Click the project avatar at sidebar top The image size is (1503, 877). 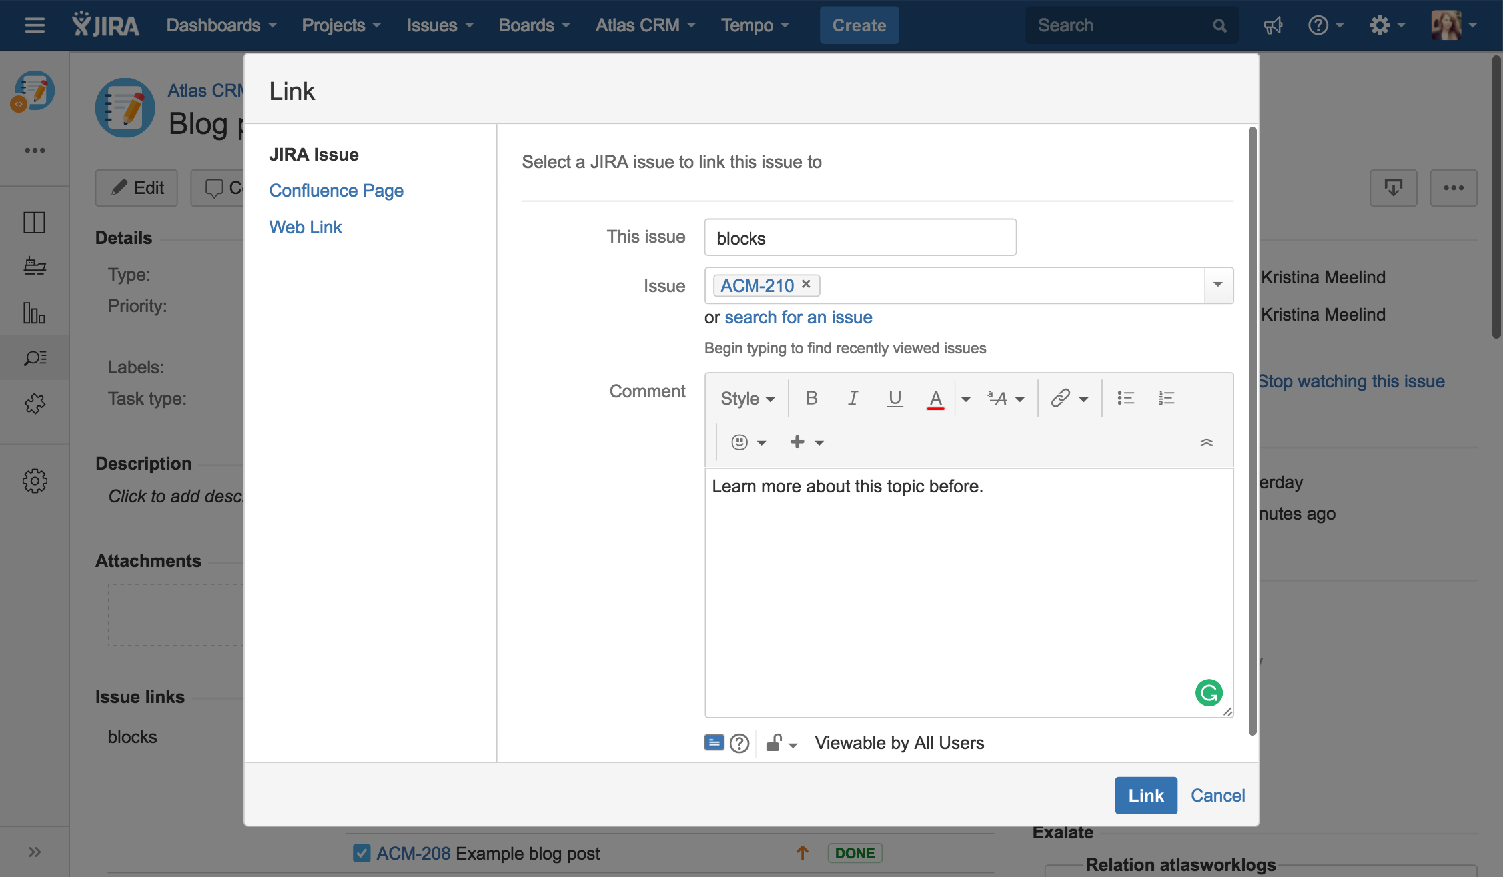[x=33, y=91]
